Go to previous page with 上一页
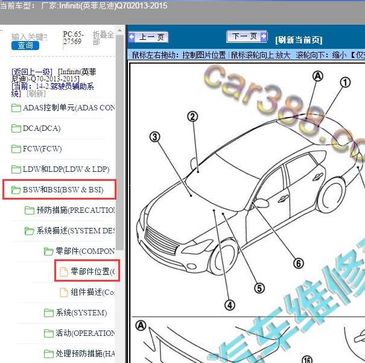The width and height of the screenshot is (365, 363). (x=148, y=37)
